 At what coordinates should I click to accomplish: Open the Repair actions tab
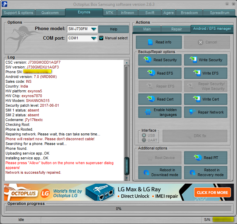pos(176,29)
